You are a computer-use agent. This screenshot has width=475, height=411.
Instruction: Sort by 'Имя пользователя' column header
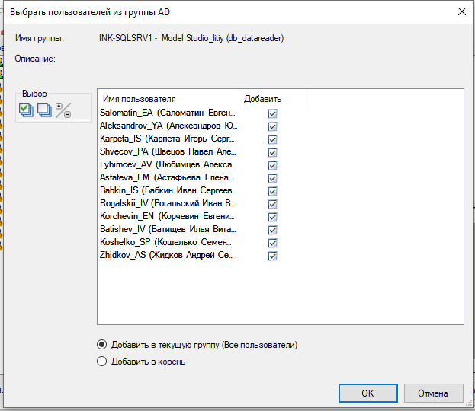tap(168, 99)
